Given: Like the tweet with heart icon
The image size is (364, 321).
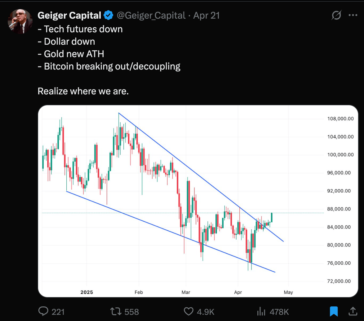Looking at the screenshot, I should click(x=189, y=311).
